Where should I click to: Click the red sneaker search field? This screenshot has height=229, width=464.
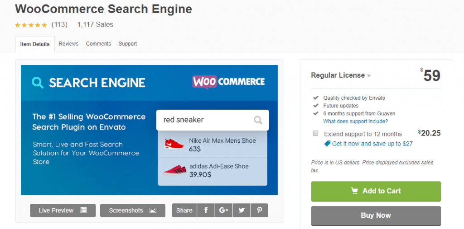pos(213,120)
